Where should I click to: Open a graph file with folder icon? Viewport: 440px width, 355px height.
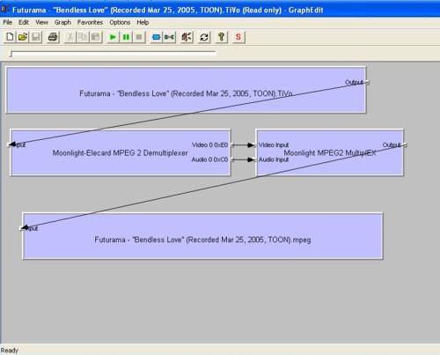point(23,37)
